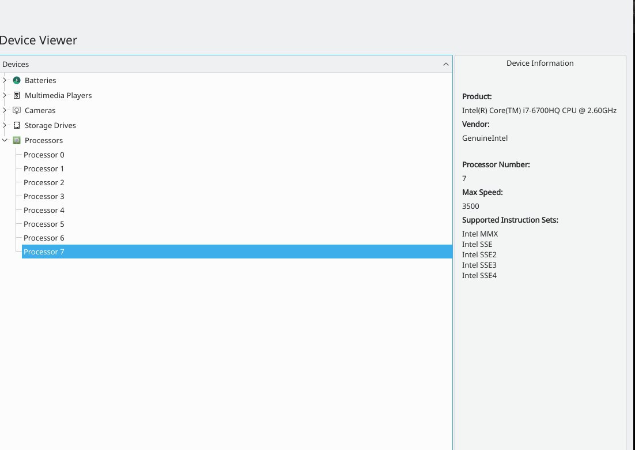Click the Cameras webcam icon
635x450 pixels.
point(17,110)
